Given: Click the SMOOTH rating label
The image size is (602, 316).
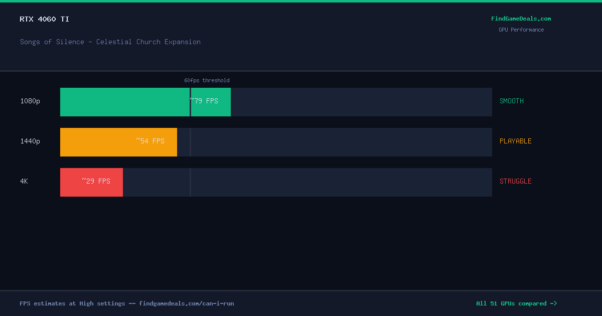Looking at the screenshot, I should coord(511,101).
